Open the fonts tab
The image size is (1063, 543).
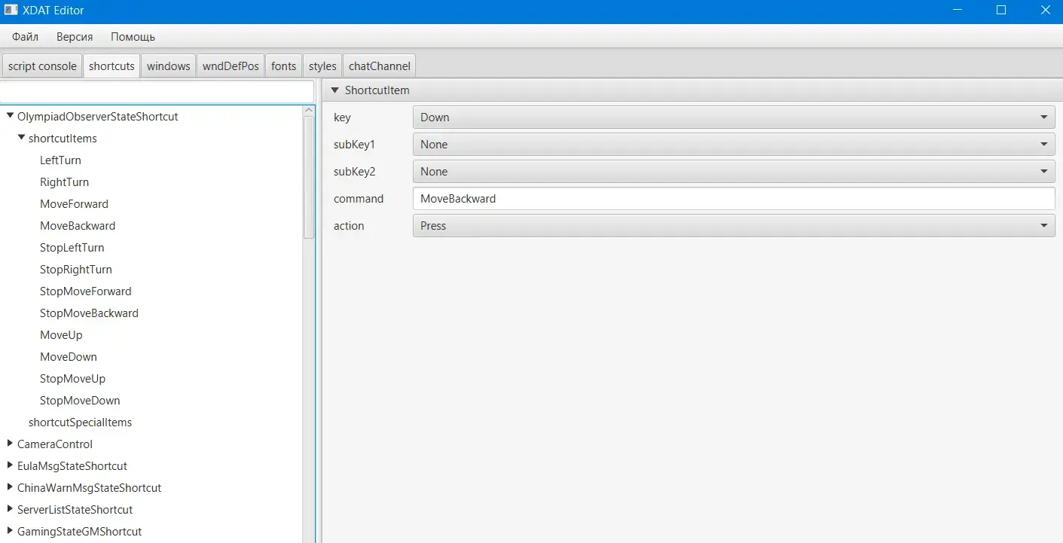(x=283, y=66)
